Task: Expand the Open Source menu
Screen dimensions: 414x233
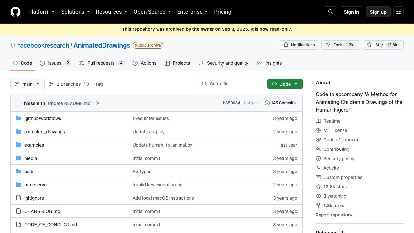Action: (x=152, y=12)
